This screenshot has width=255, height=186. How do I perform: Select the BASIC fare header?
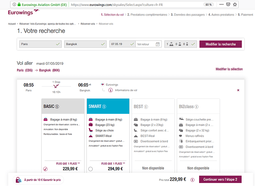(63, 106)
